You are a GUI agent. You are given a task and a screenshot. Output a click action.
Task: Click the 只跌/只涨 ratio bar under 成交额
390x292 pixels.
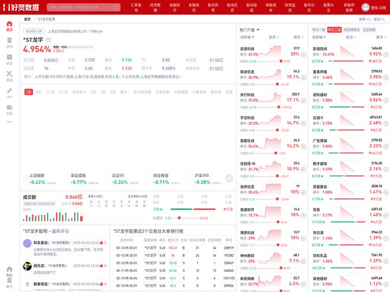coord(193,209)
